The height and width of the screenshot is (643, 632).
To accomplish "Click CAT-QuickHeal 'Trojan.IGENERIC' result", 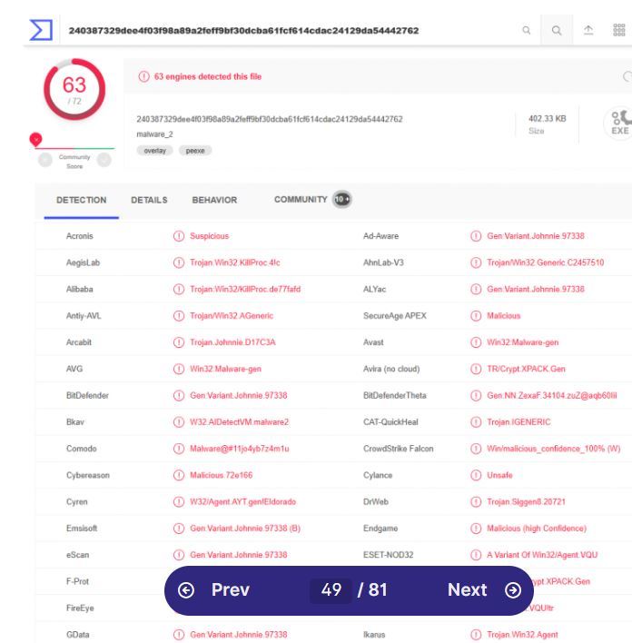I will [x=518, y=422].
